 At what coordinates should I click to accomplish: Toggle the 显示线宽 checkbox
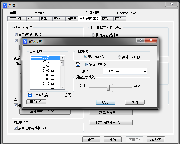[x=87, y=65]
